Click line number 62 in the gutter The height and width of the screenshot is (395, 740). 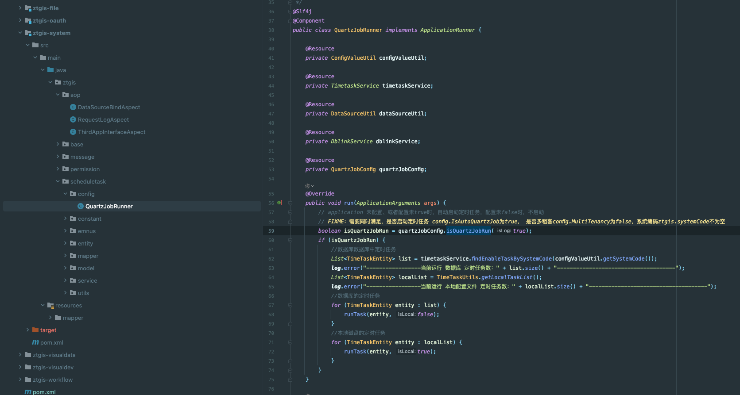coord(271,259)
